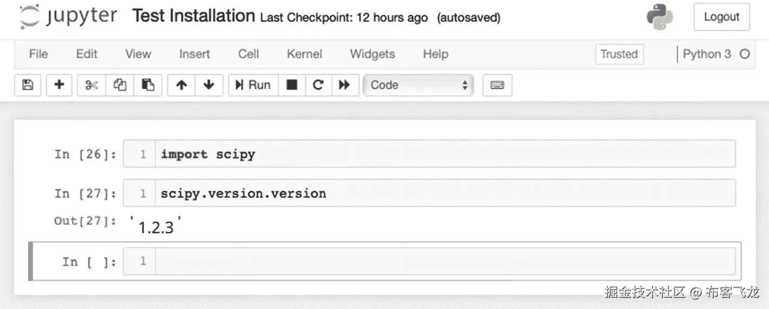The image size is (769, 309).
Task: Insert cell below with plus icon
Action: (60, 85)
